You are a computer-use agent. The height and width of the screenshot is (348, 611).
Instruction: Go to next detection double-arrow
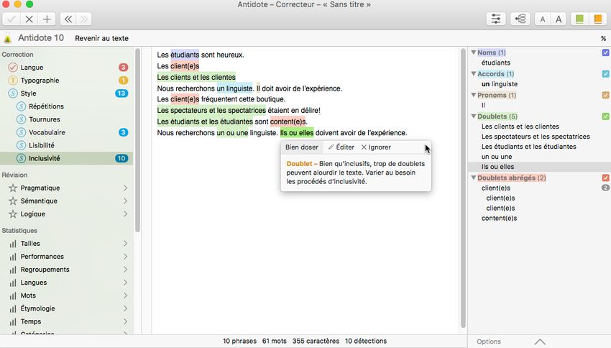click(84, 19)
